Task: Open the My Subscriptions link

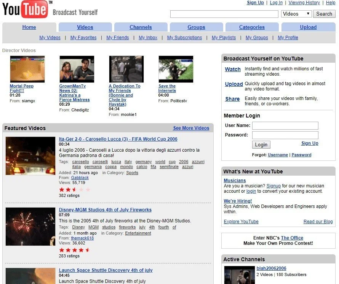Action: (x=184, y=38)
